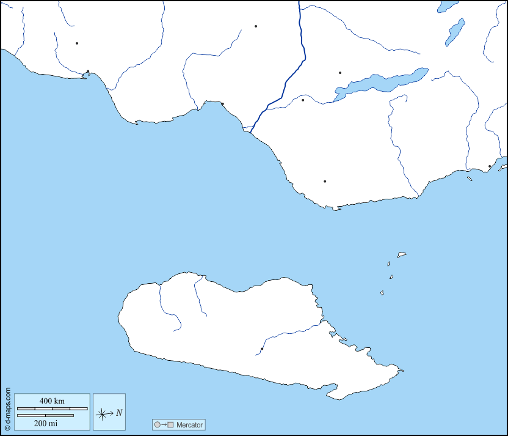The height and width of the screenshot is (436, 508).
Task: Select the city dot west of the large lake
Action: 303,100
